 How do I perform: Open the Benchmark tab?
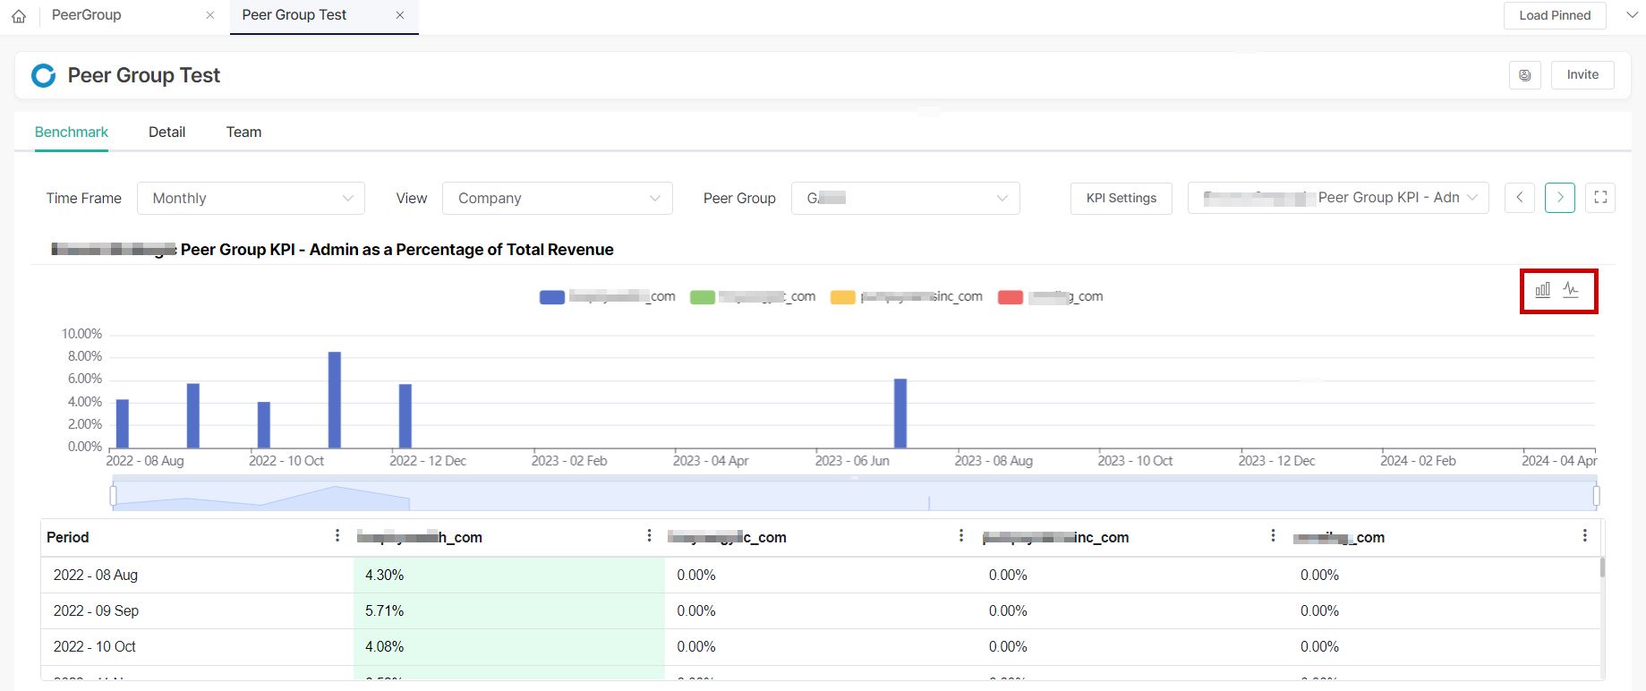[72, 132]
